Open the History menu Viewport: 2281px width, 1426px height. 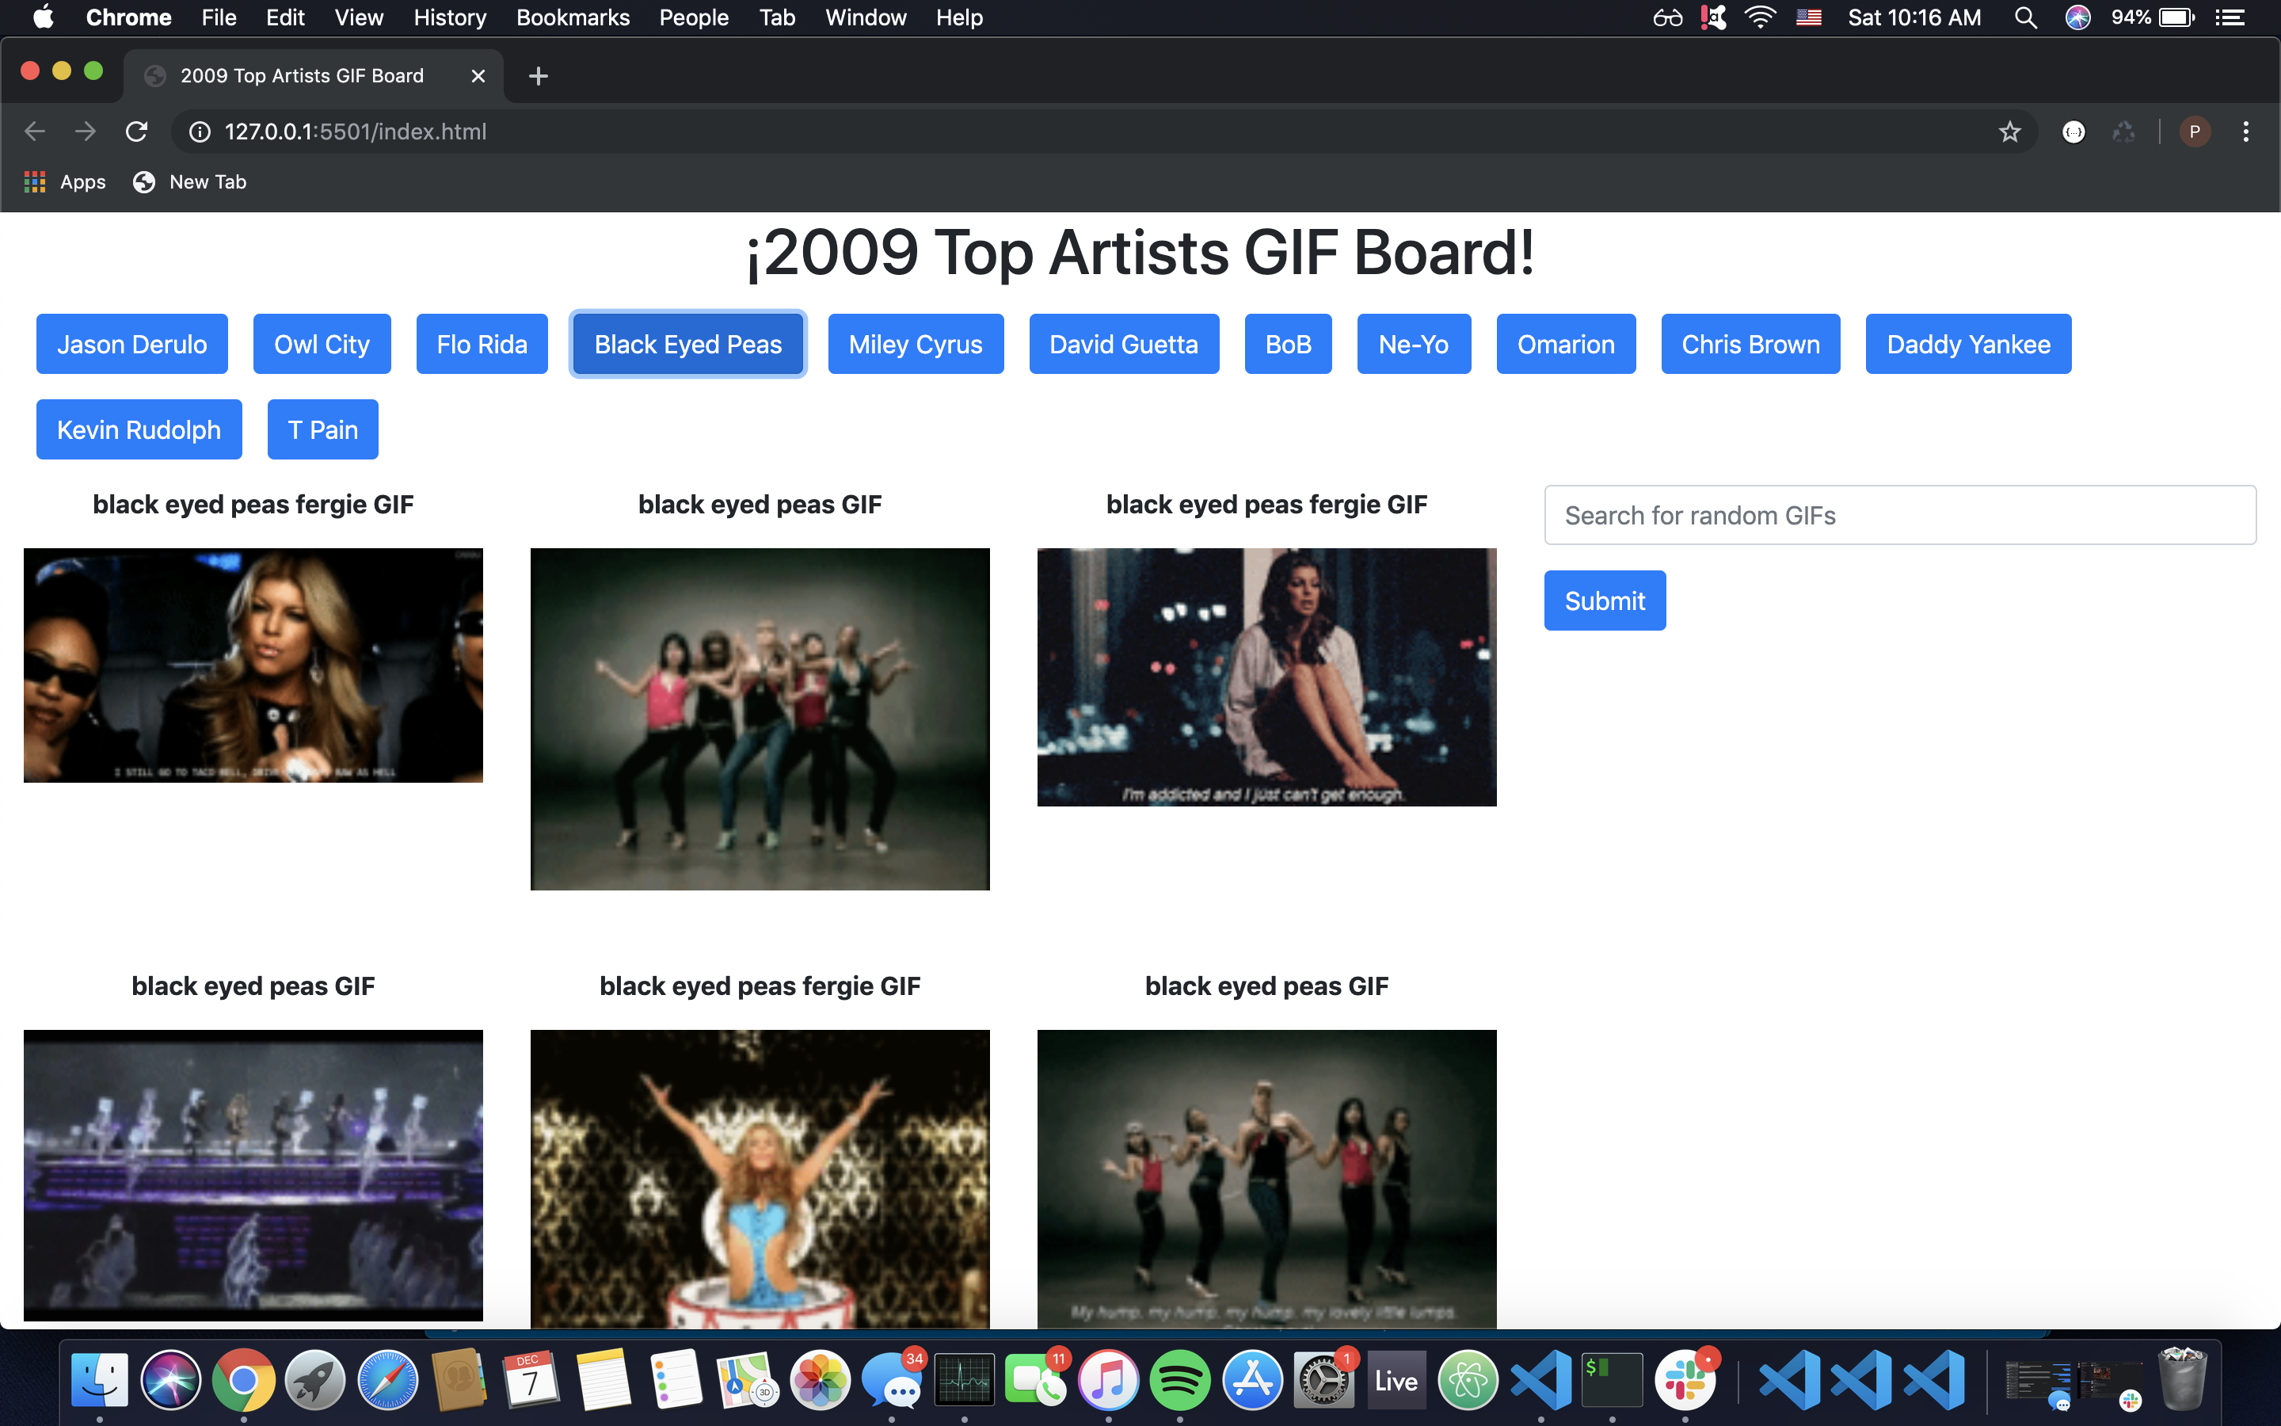point(450,17)
